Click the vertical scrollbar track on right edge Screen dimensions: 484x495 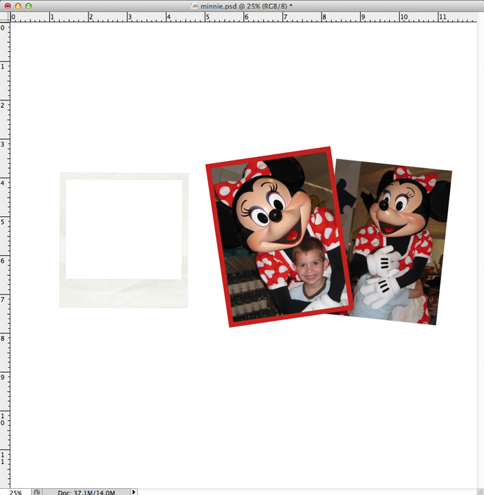point(481,250)
